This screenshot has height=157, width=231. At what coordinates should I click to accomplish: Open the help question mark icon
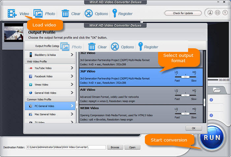[x=225, y=13]
